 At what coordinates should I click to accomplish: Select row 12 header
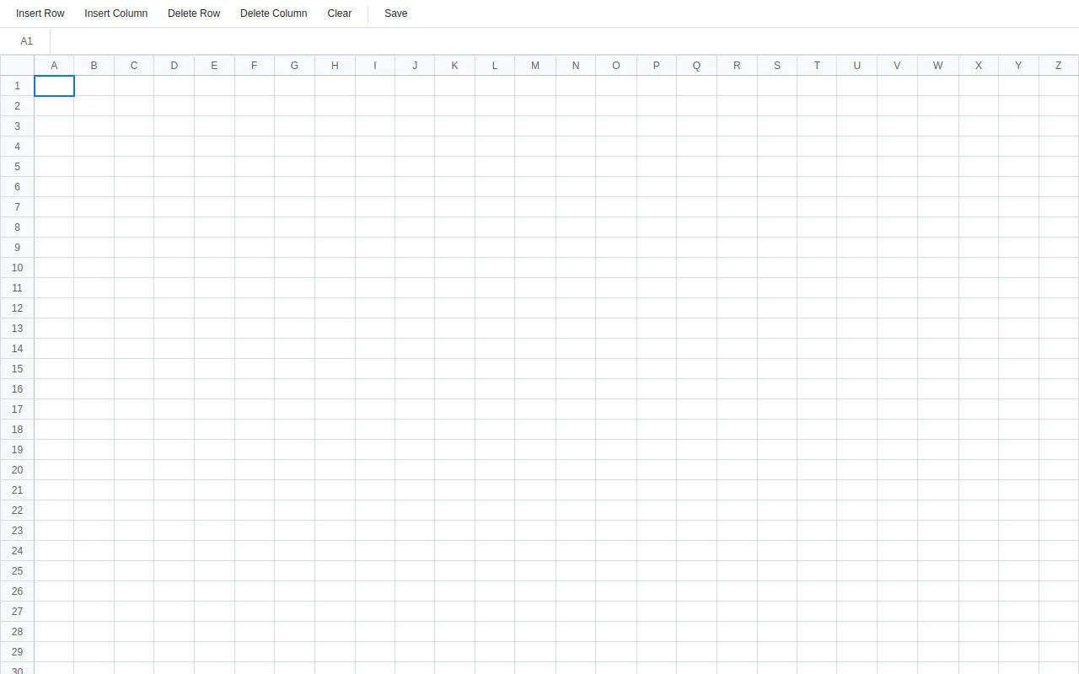pos(17,308)
